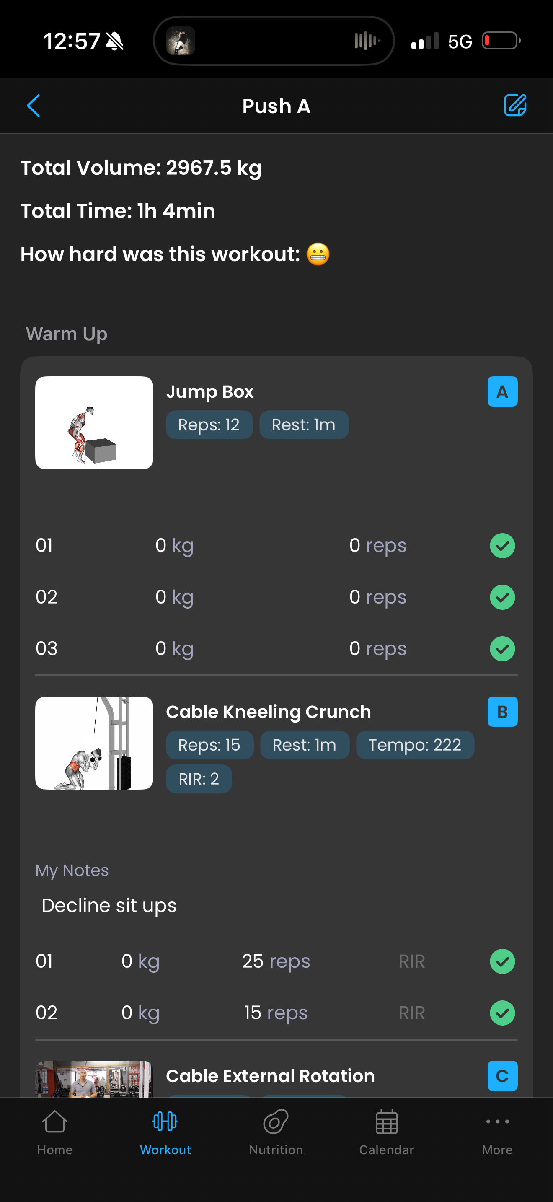View the Cable Kneeling Crunch thumbnail
Screen dimensions: 553x1202
(94, 743)
